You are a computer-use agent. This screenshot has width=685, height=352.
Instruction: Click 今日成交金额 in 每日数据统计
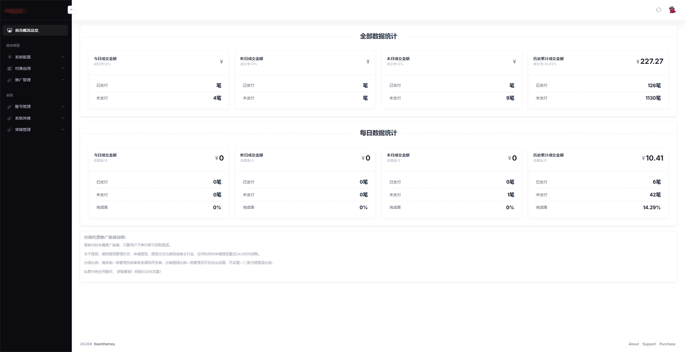coord(105,155)
